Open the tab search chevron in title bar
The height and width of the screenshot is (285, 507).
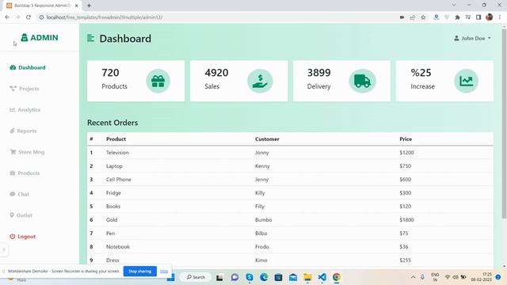[x=454, y=5]
